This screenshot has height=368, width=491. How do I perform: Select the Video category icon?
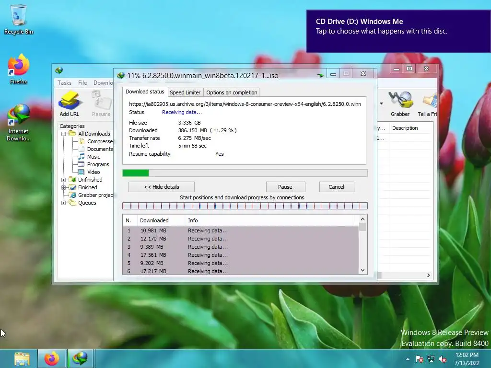(81, 172)
